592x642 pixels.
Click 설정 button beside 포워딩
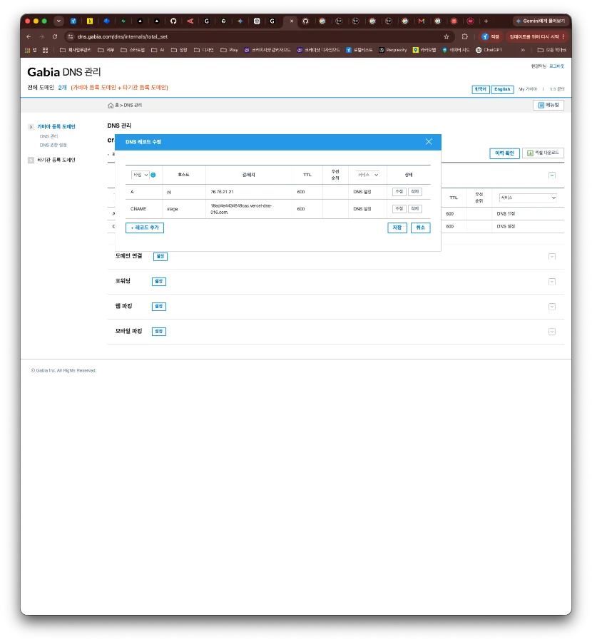pos(159,281)
